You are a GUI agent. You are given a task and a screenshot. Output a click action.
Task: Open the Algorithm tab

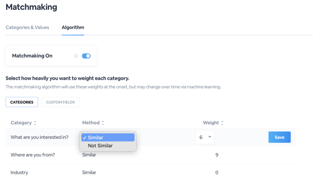coord(73,28)
